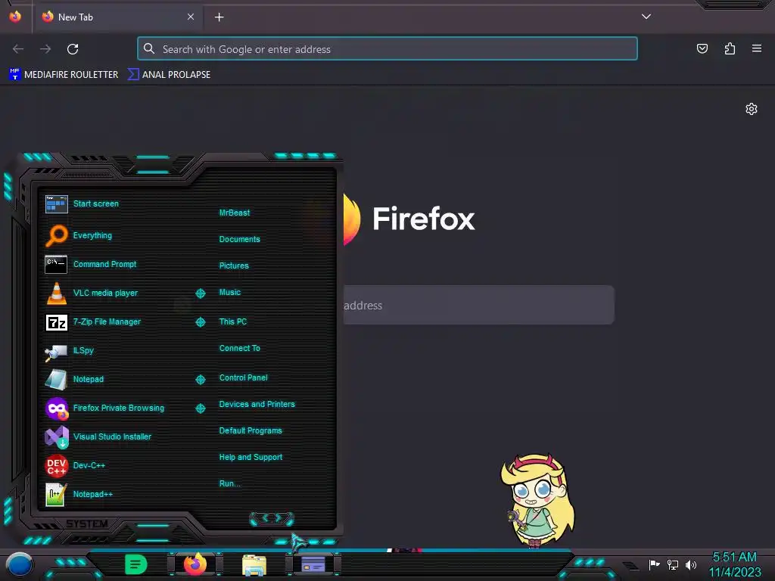The image size is (775, 581).
Task: Reload the current Firefox page
Action: pos(73,49)
